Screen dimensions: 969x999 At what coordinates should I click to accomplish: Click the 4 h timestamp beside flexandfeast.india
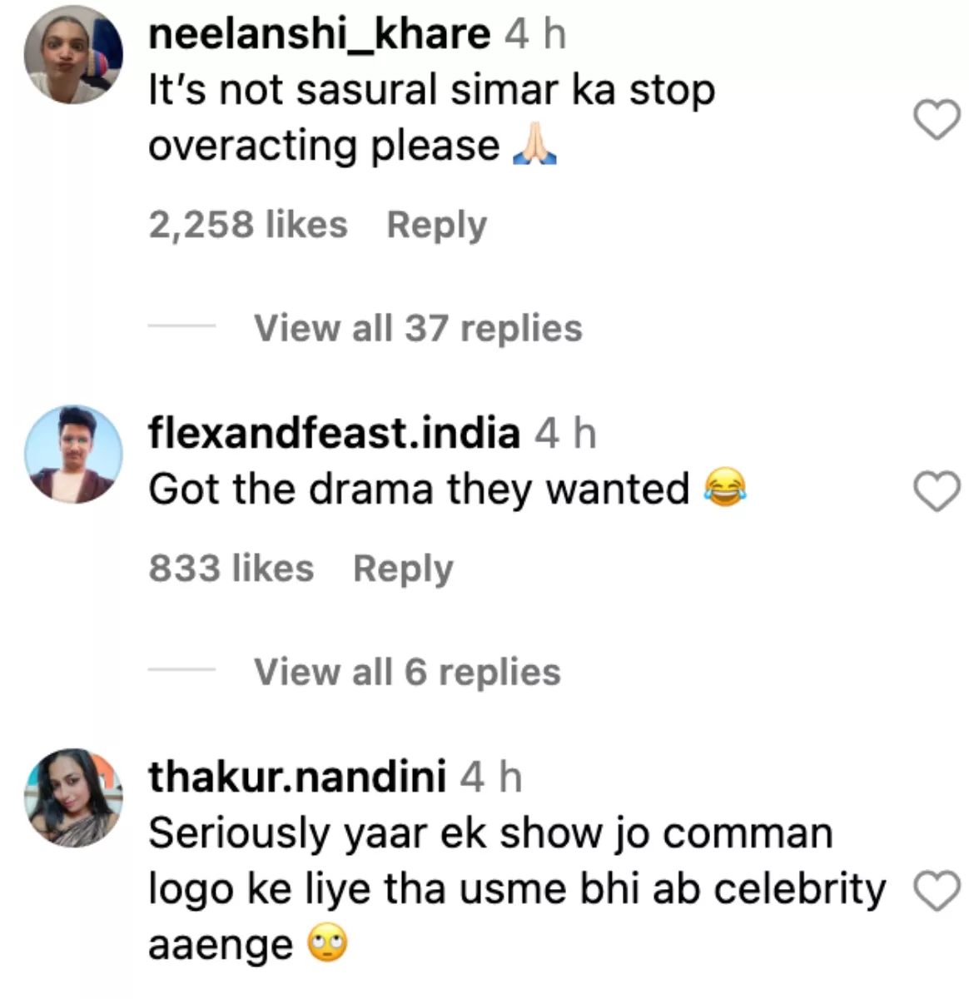[565, 434]
